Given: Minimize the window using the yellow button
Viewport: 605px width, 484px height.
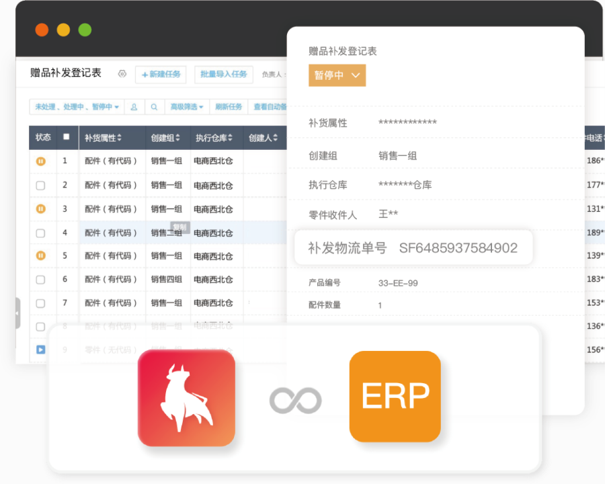Looking at the screenshot, I should pos(63,30).
